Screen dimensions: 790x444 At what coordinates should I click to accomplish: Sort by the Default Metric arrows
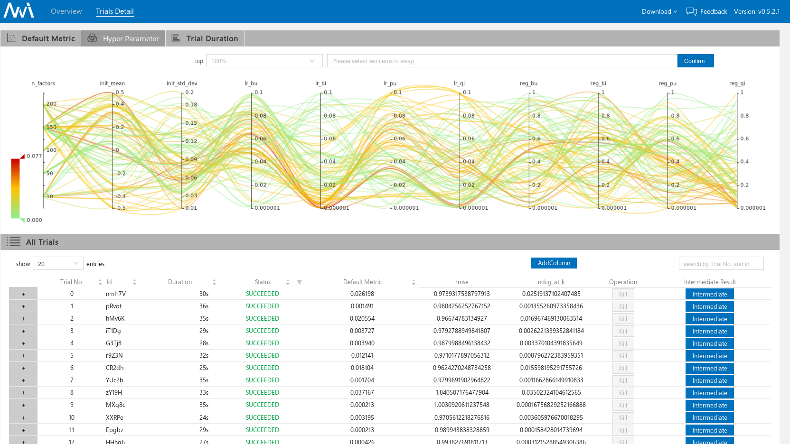[414, 282]
